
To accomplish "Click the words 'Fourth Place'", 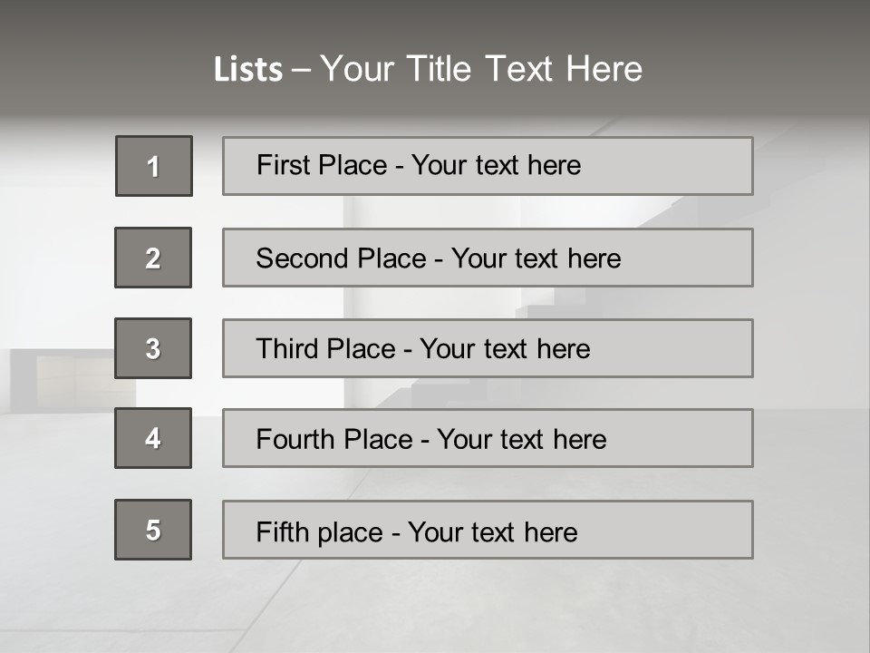I will click(334, 439).
